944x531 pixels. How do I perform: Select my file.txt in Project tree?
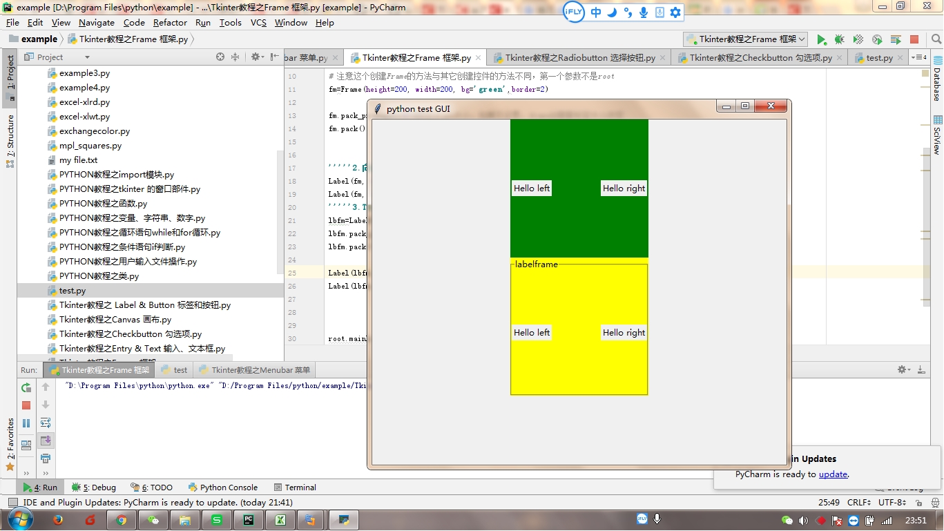pyautogui.click(x=78, y=160)
